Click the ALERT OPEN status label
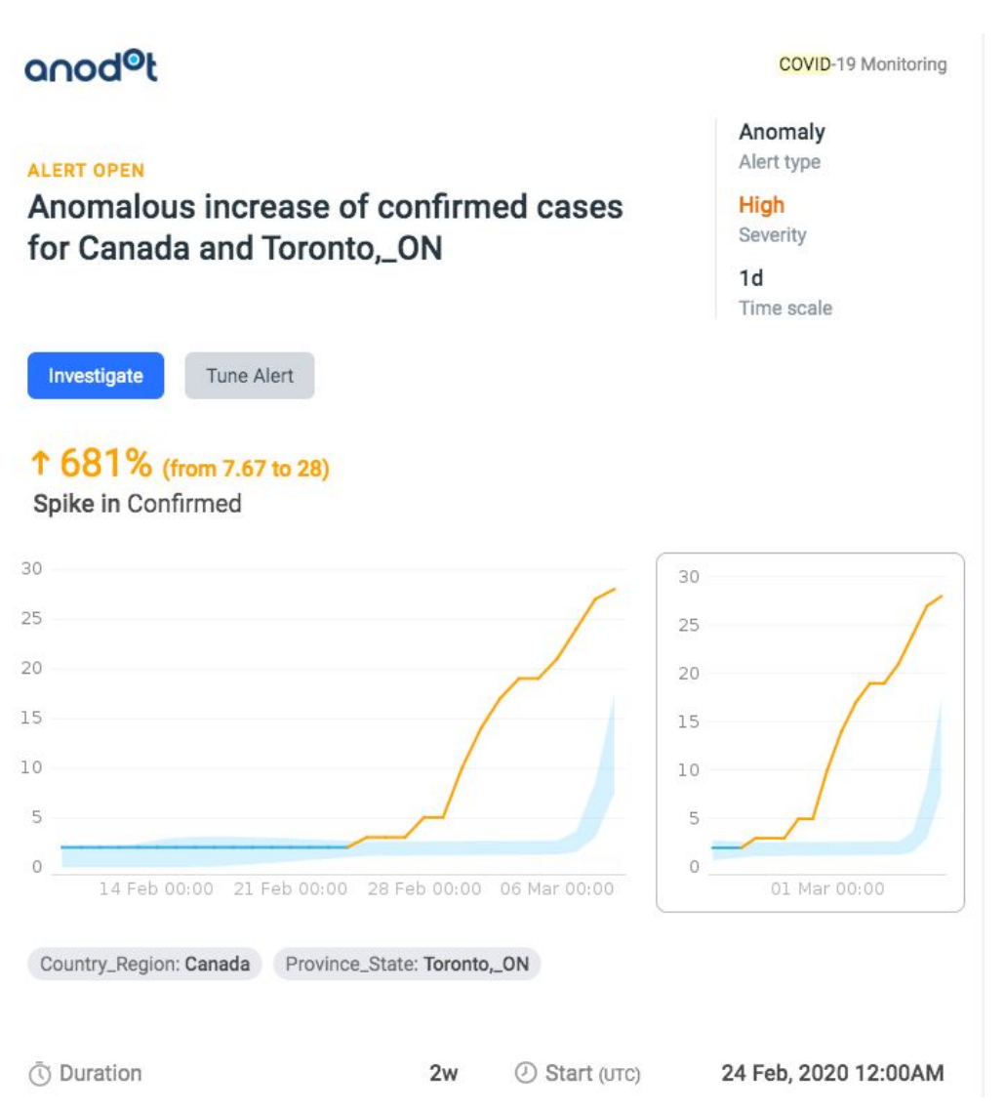This screenshot has height=1113, width=1005. pyautogui.click(x=86, y=171)
